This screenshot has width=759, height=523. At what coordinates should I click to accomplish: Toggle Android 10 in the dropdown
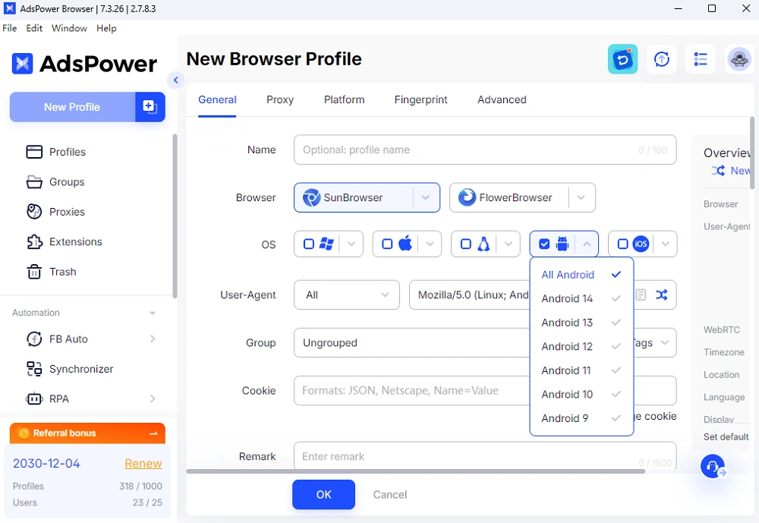coord(581,395)
